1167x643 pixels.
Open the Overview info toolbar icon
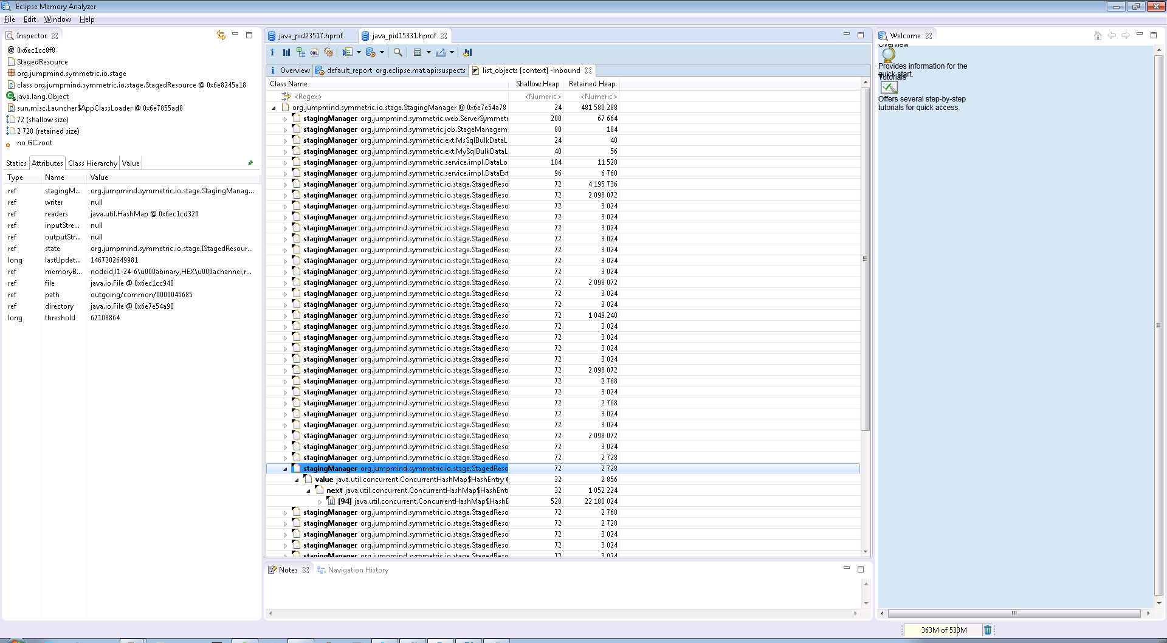tap(272, 52)
